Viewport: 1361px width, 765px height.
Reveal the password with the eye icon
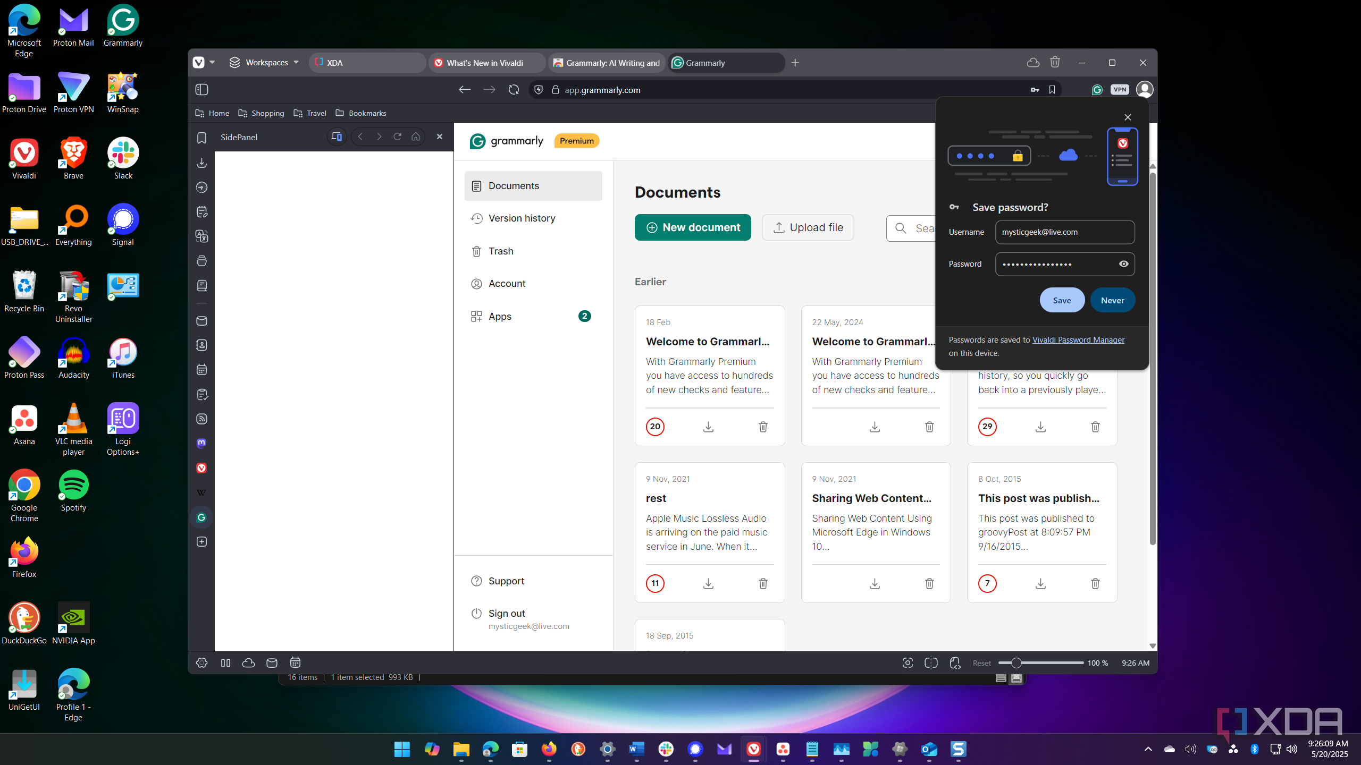tap(1123, 264)
